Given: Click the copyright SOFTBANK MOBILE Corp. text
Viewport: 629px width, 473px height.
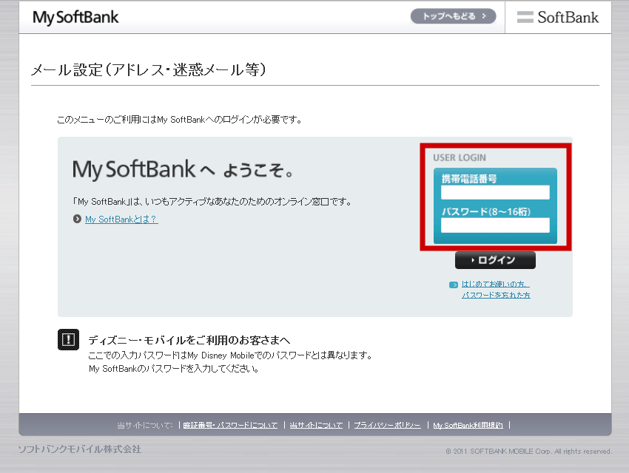Looking at the screenshot, I should pos(528,452).
